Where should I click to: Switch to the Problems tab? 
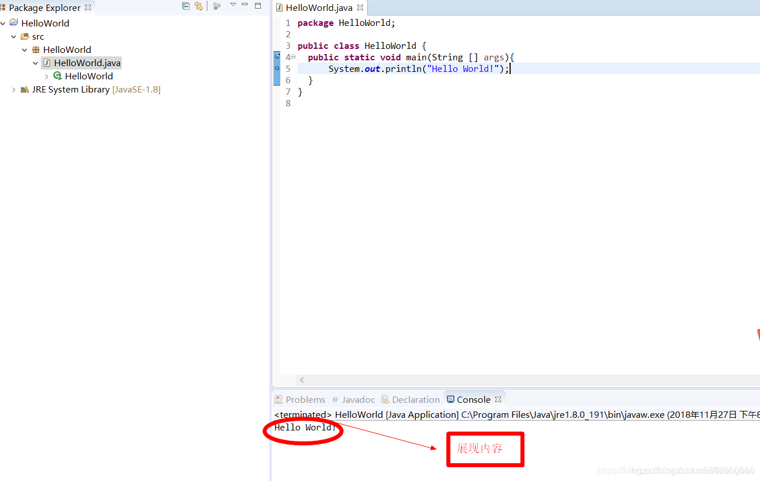click(x=299, y=399)
